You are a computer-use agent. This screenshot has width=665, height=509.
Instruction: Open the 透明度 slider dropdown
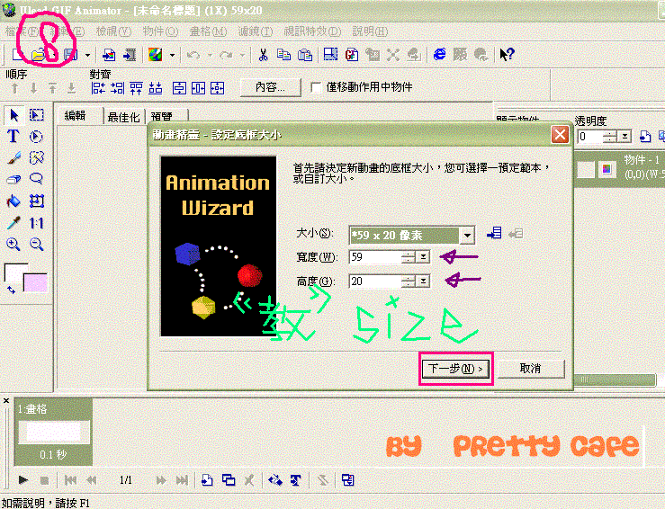[625, 137]
